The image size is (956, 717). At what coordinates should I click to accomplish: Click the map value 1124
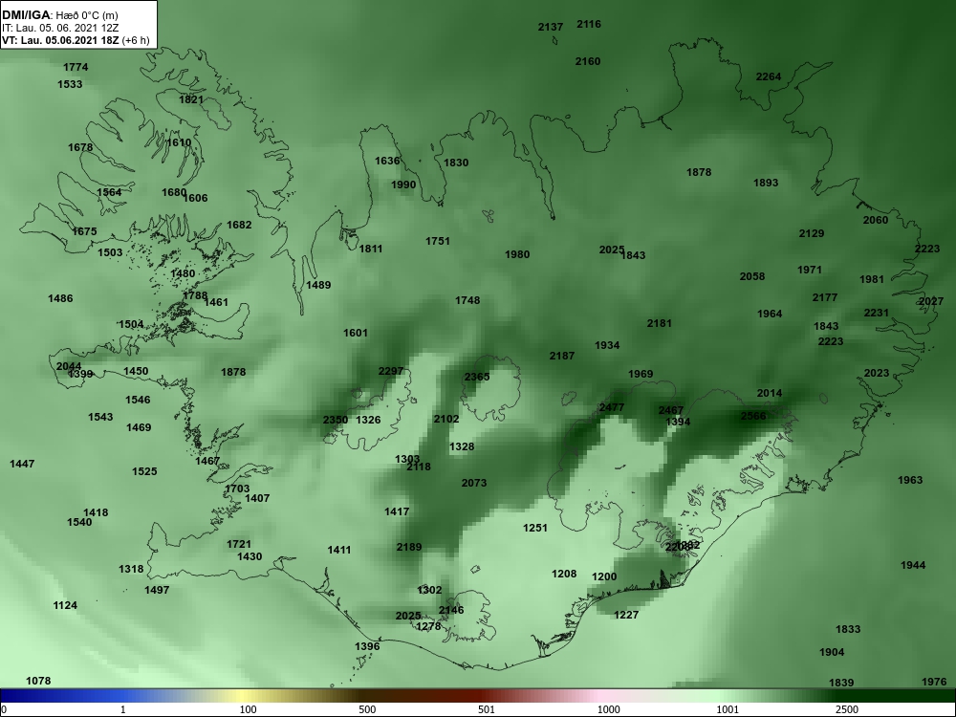(x=65, y=605)
